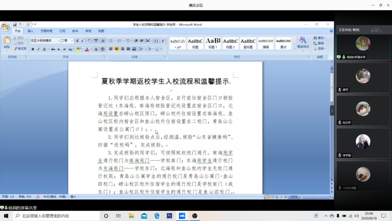Image resolution: width=392 pixels, height=221 pixels.
Task: Click the Replace (替换) button
Action: click(320, 43)
